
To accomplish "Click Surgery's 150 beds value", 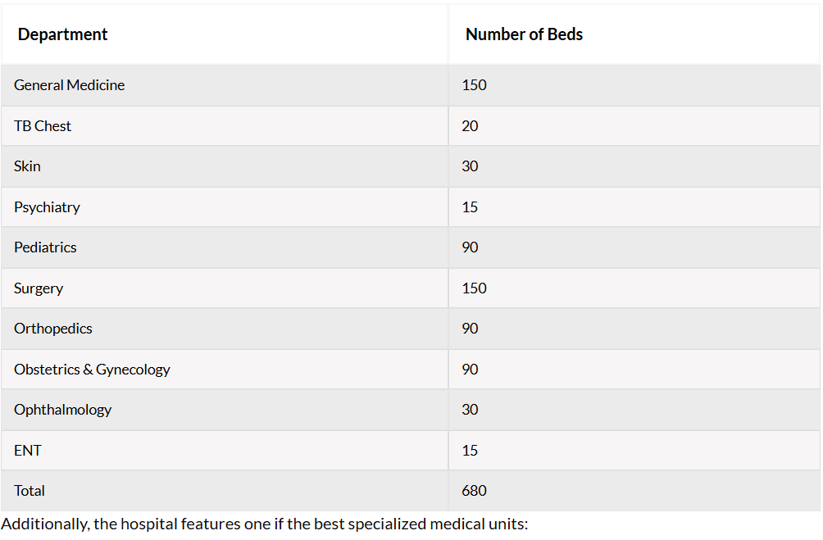I will click(474, 288).
